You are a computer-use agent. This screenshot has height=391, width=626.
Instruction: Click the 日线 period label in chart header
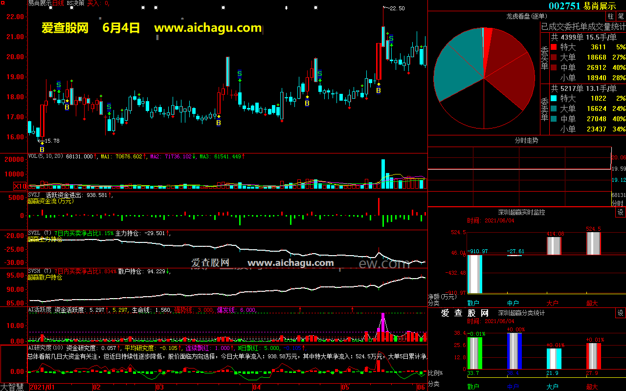point(59,3)
